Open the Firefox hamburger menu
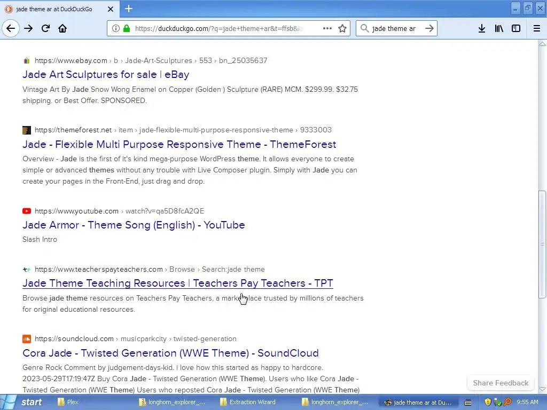 click(537, 28)
